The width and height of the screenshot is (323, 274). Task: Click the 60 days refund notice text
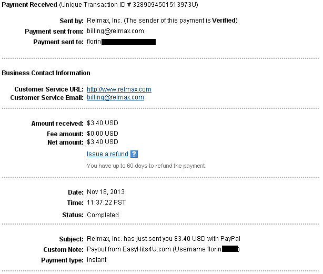coord(146,166)
